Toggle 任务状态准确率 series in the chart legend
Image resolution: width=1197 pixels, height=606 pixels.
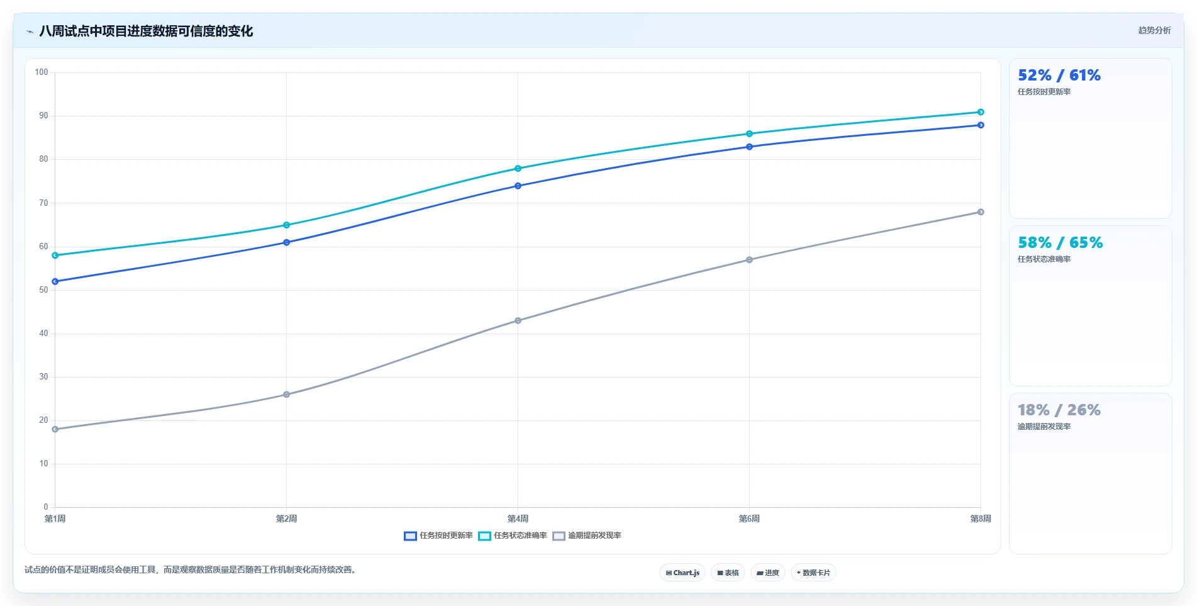point(513,536)
